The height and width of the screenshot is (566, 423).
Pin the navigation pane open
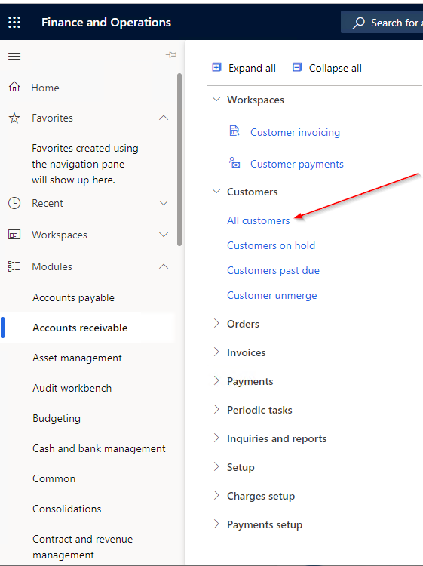(171, 55)
